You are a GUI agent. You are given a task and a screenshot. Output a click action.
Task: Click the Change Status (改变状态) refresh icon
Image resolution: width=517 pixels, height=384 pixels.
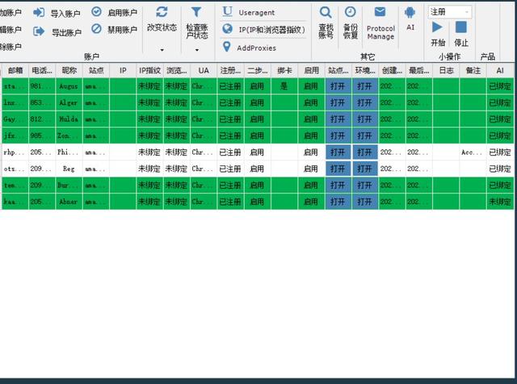162,12
